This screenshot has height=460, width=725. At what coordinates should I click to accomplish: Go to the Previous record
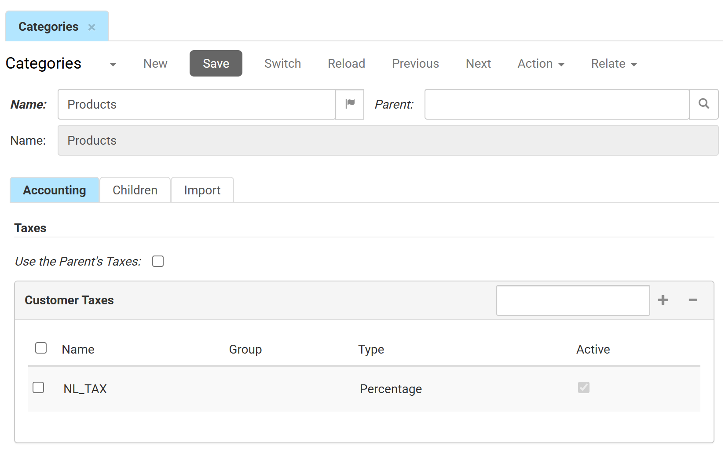pos(415,64)
